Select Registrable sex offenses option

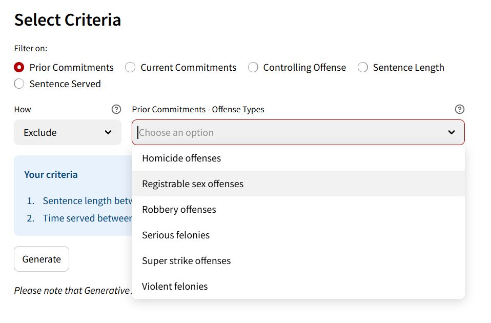[x=193, y=184]
